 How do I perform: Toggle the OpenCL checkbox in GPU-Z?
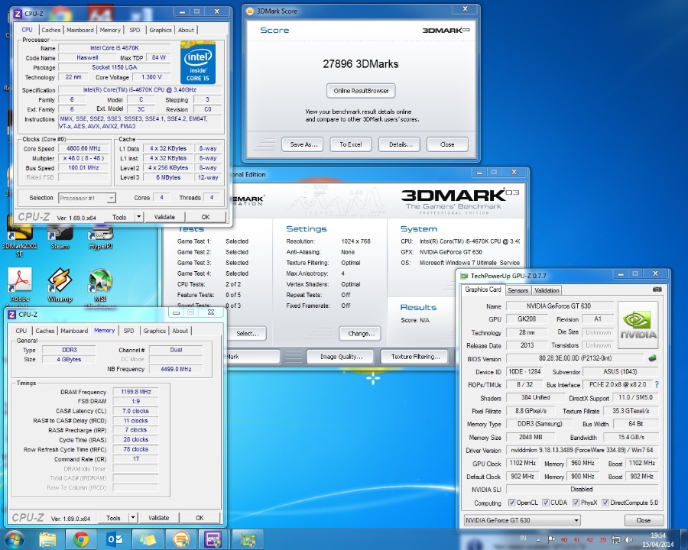click(x=511, y=503)
